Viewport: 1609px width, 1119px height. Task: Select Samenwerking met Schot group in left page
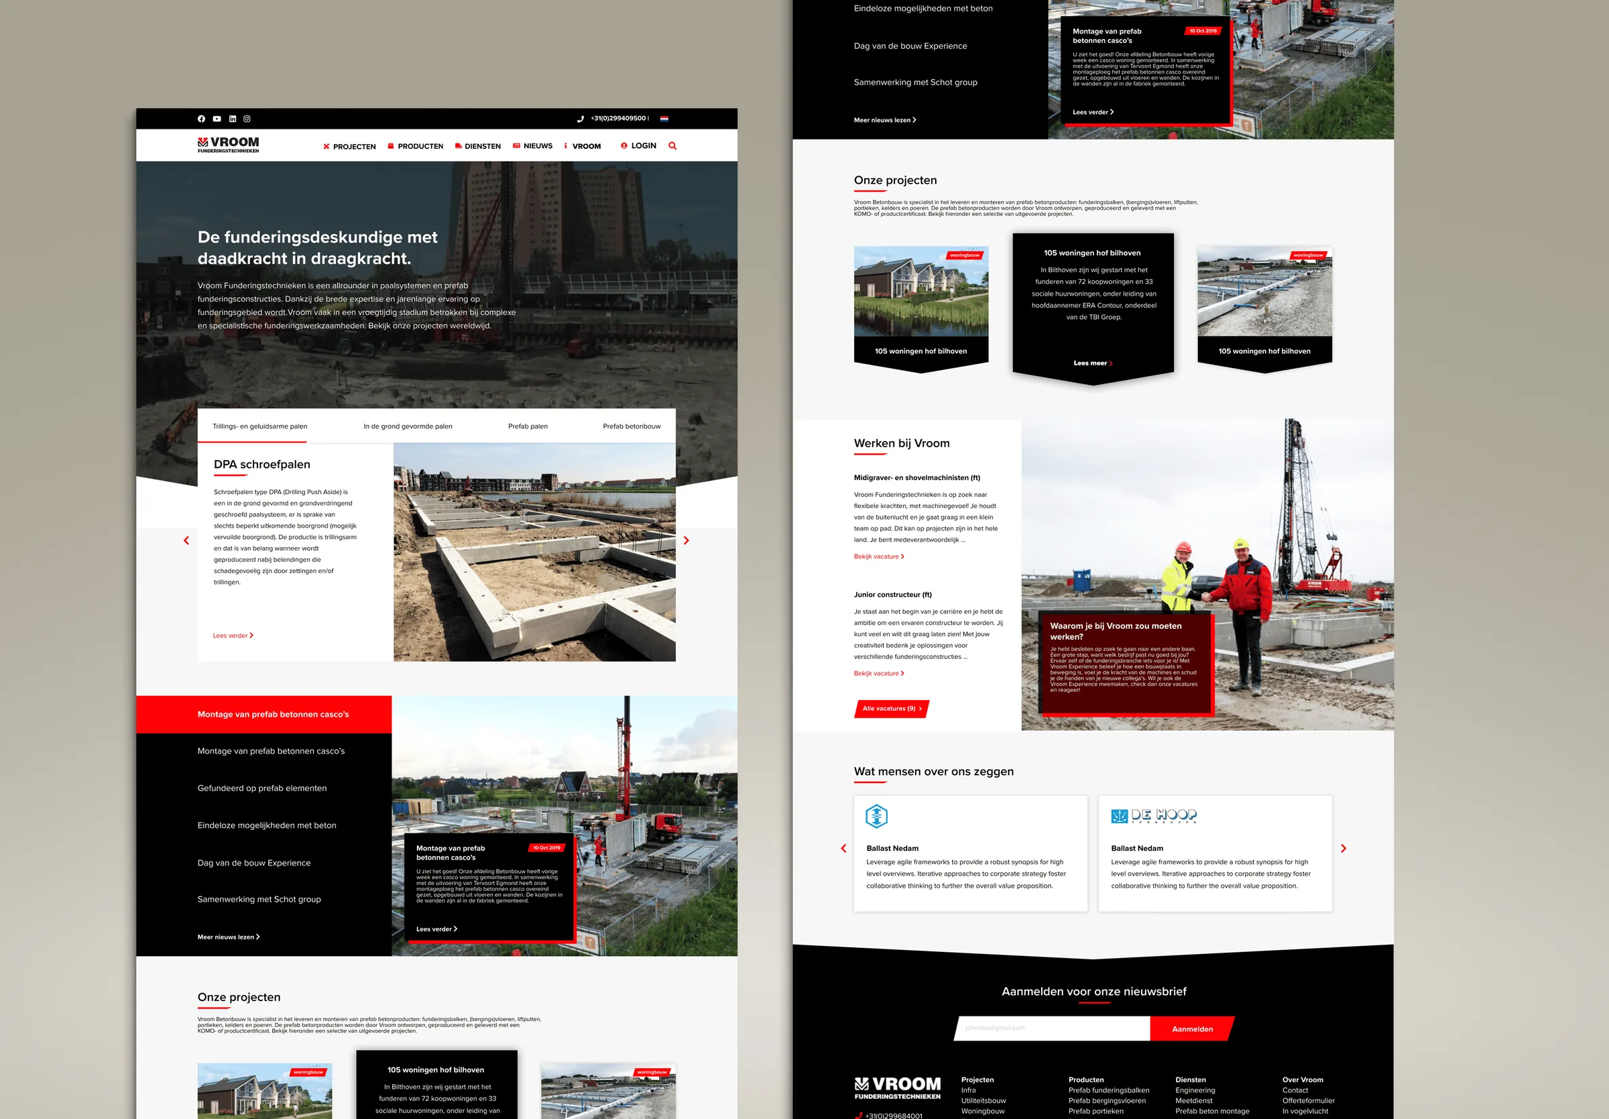(x=259, y=899)
